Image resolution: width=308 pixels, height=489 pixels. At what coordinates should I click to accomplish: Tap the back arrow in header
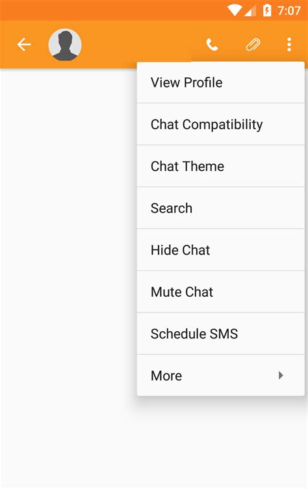click(x=24, y=45)
